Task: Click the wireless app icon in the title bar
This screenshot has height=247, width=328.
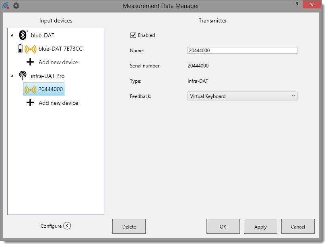Action: pos(6,6)
